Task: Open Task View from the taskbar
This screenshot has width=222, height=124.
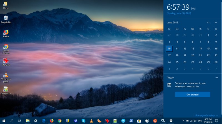Action: coord(19,121)
